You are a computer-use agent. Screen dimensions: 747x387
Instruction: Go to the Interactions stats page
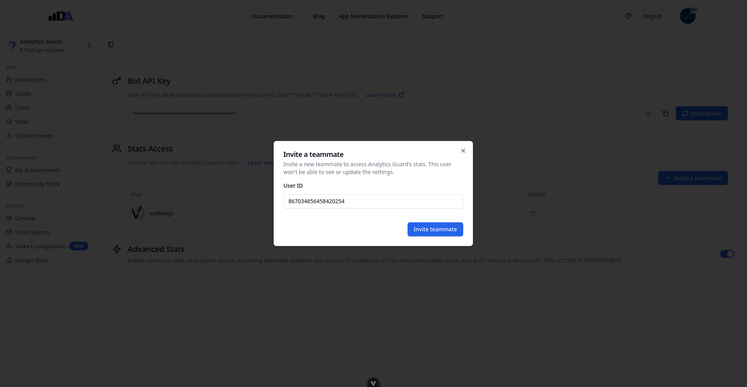click(30, 80)
